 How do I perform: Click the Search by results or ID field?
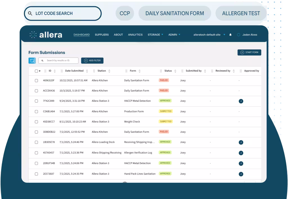(x=58, y=61)
